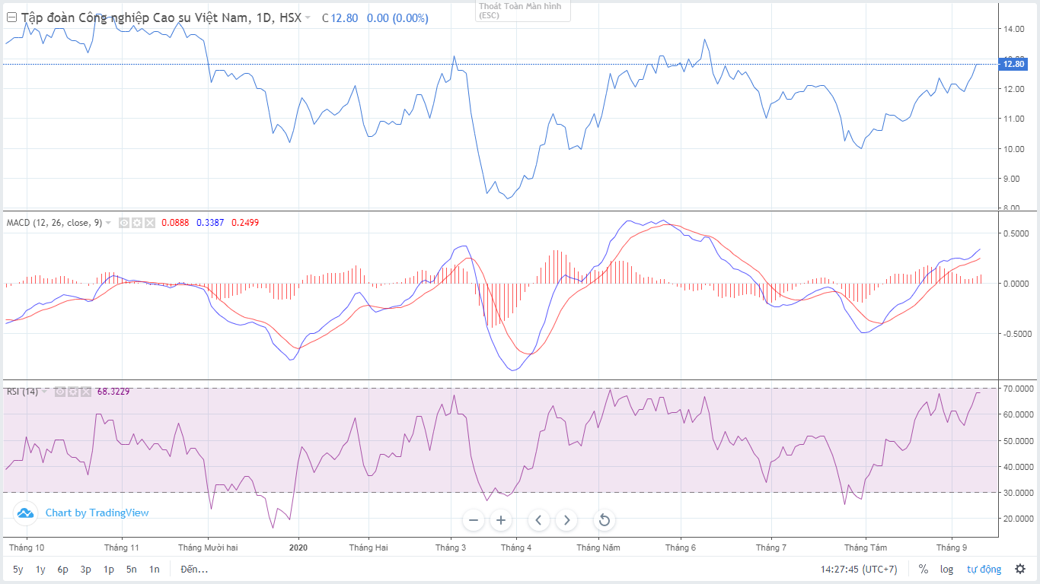Open the 'Đến...' go to date
Image resolution: width=1040 pixels, height=584 pixels.
[x=194, y=569]
